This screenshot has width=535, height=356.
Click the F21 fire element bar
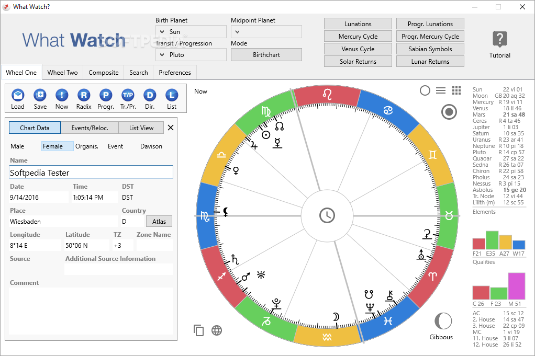478,244
